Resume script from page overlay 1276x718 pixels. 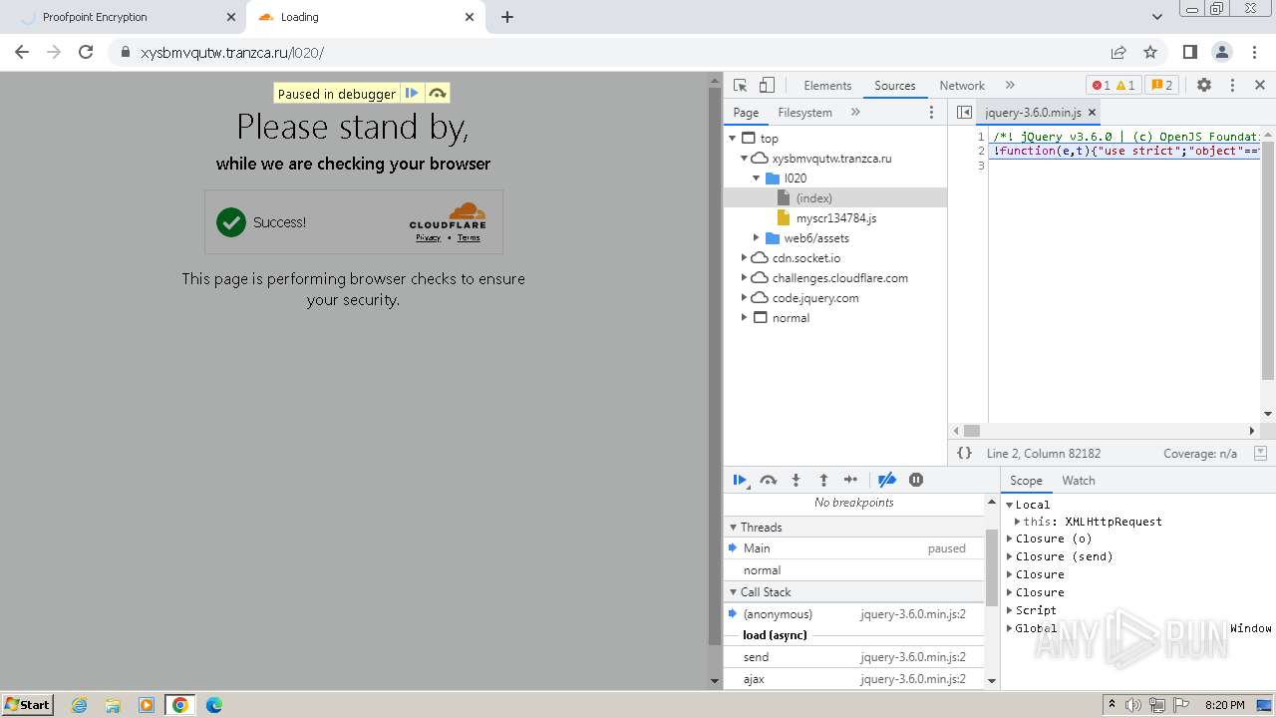[412, 94]
